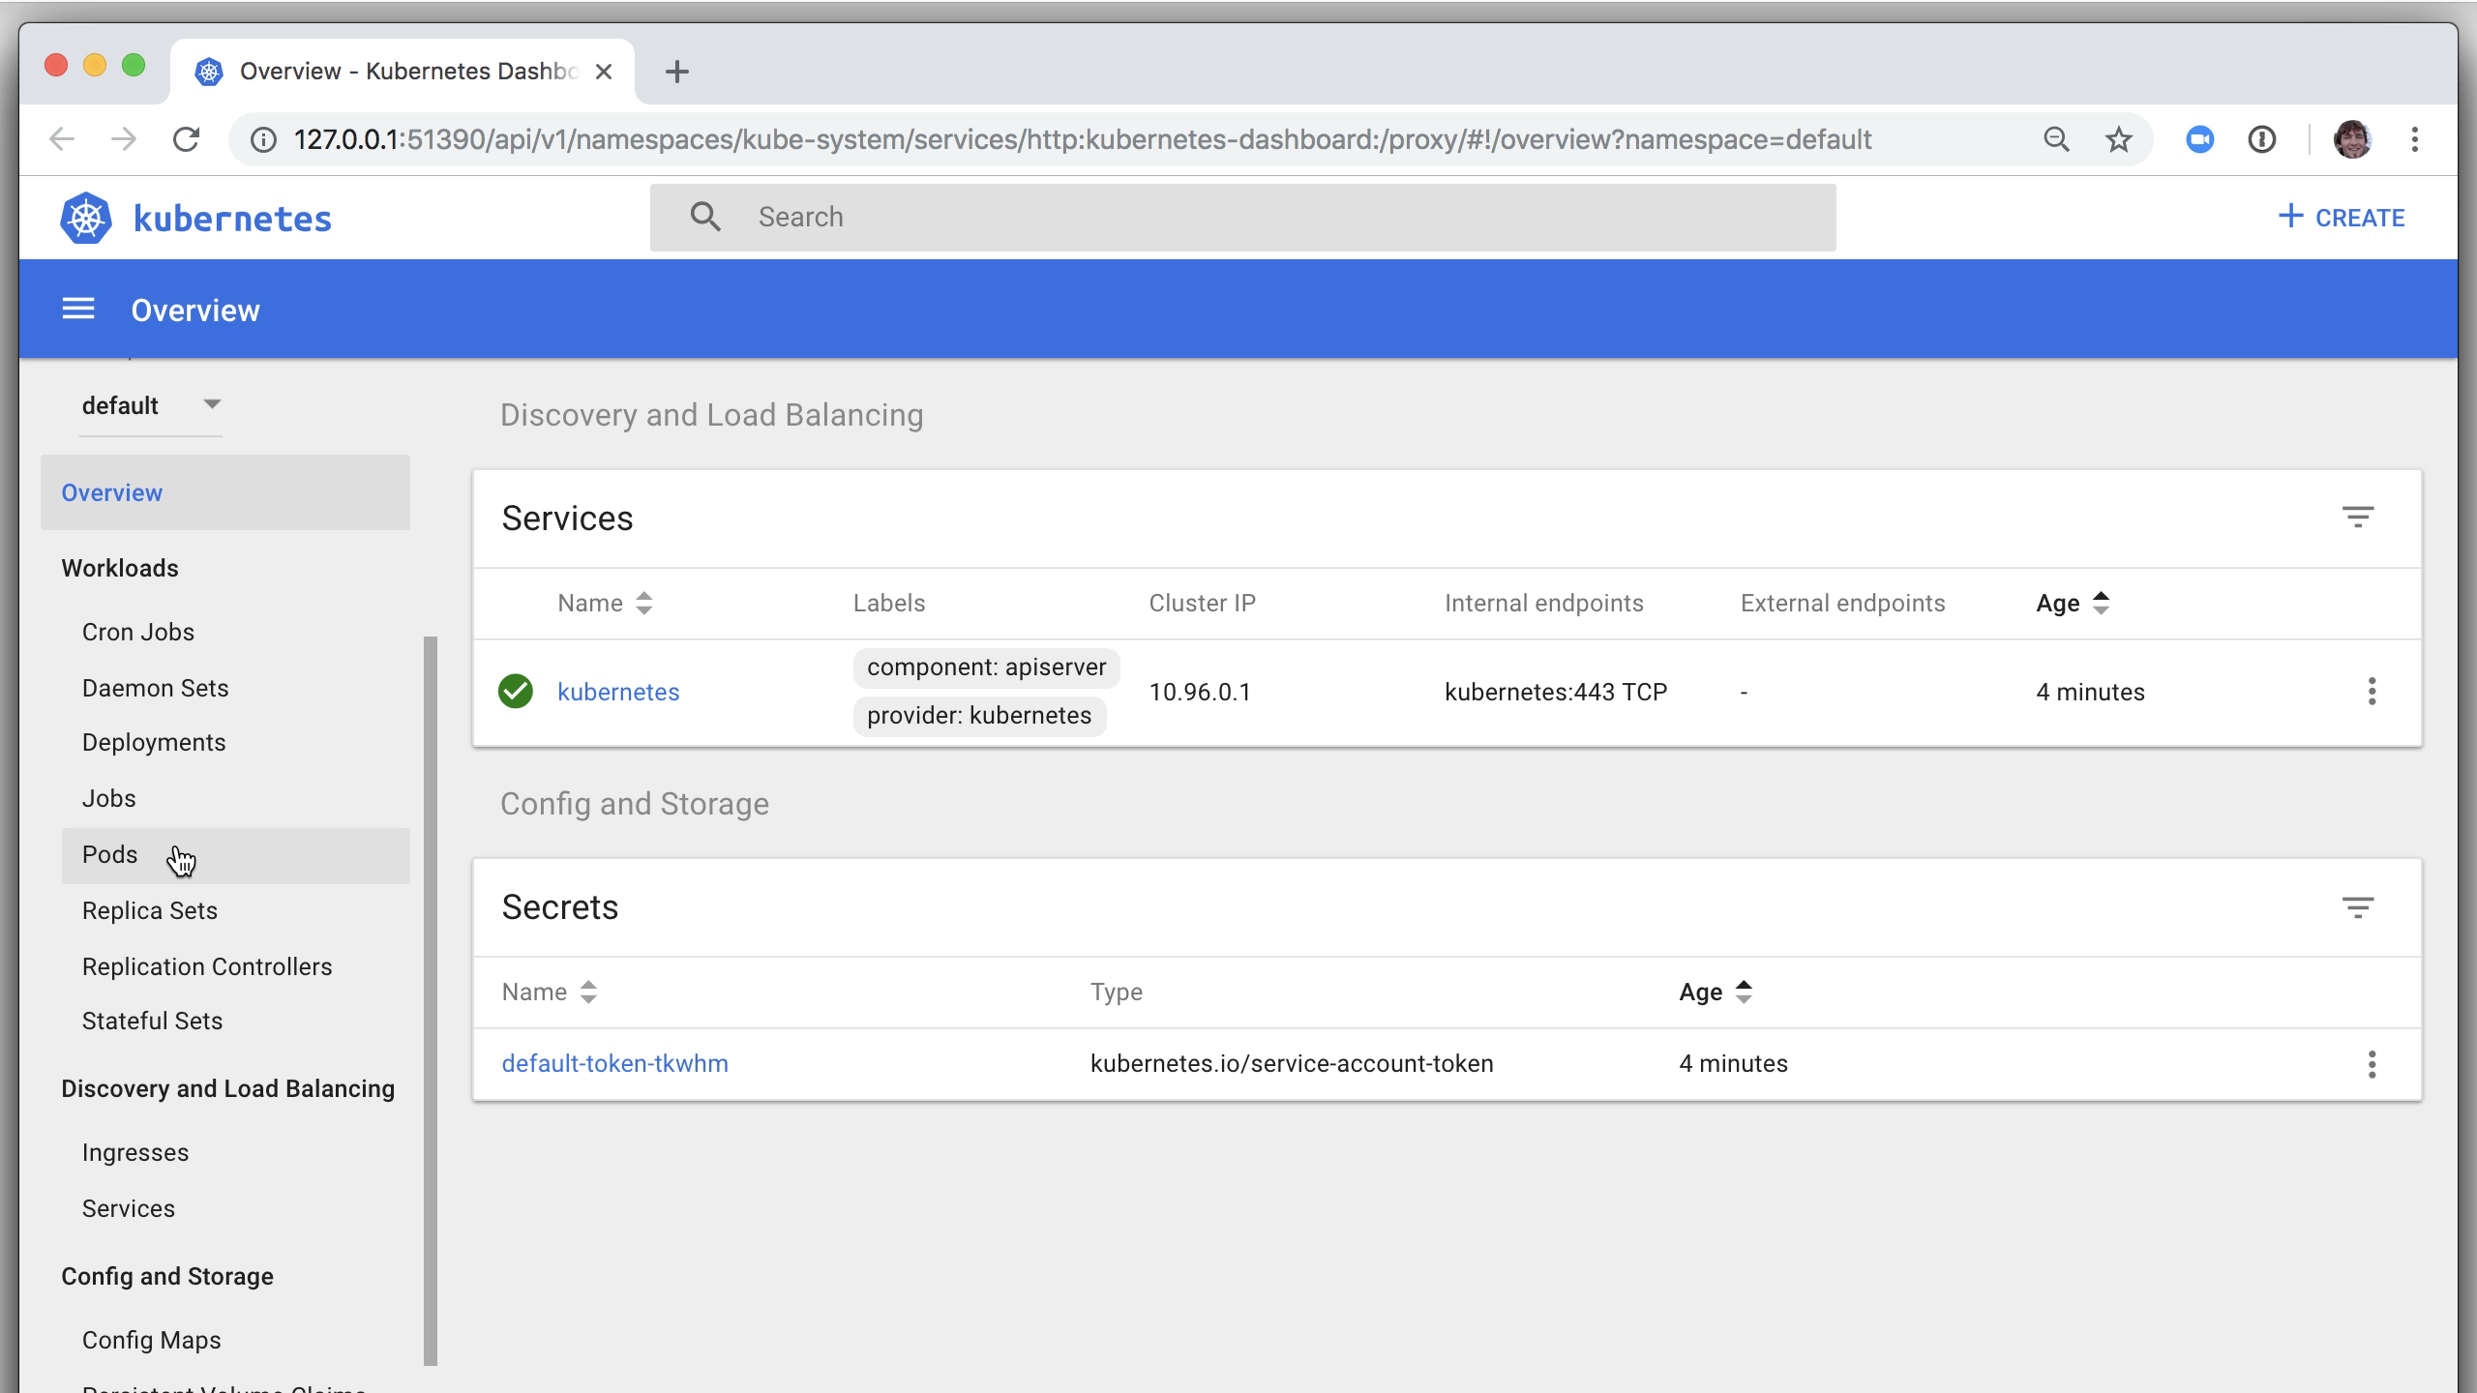2477x1393 pixels.
Task: Open Jobs in sidebar
Action: coord(109,798)
